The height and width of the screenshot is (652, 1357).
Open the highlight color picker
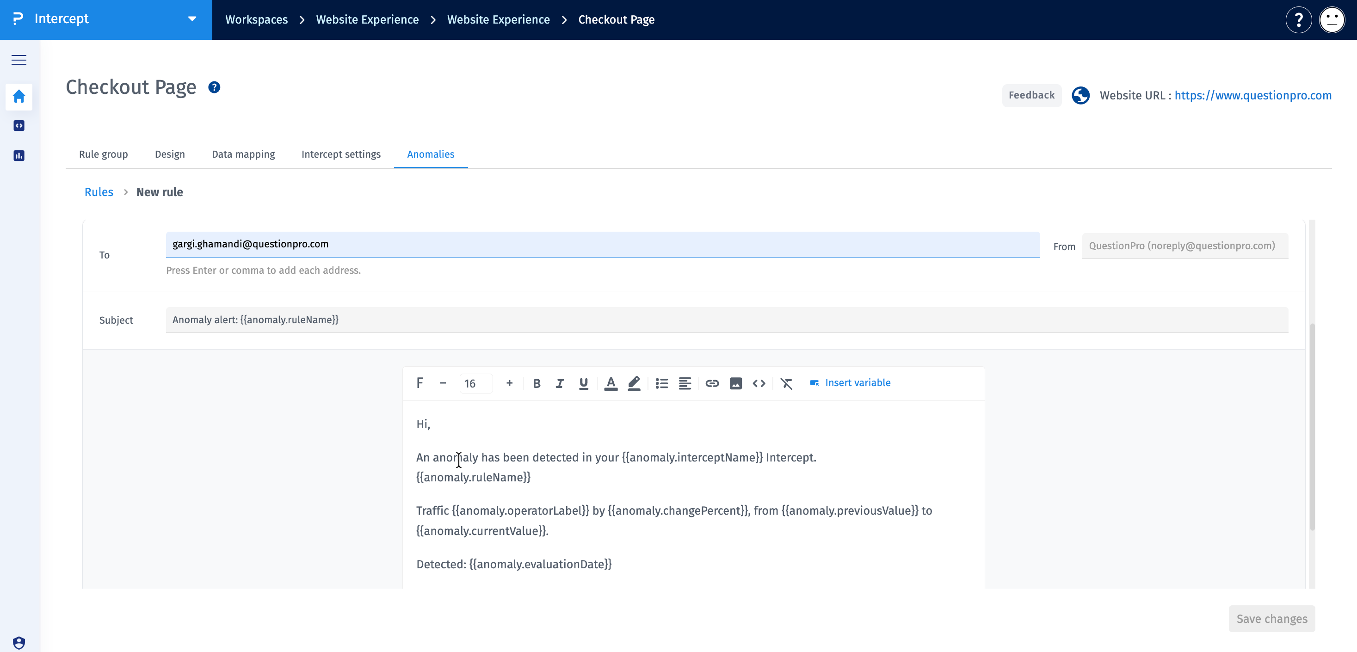(x=634, y=383)
